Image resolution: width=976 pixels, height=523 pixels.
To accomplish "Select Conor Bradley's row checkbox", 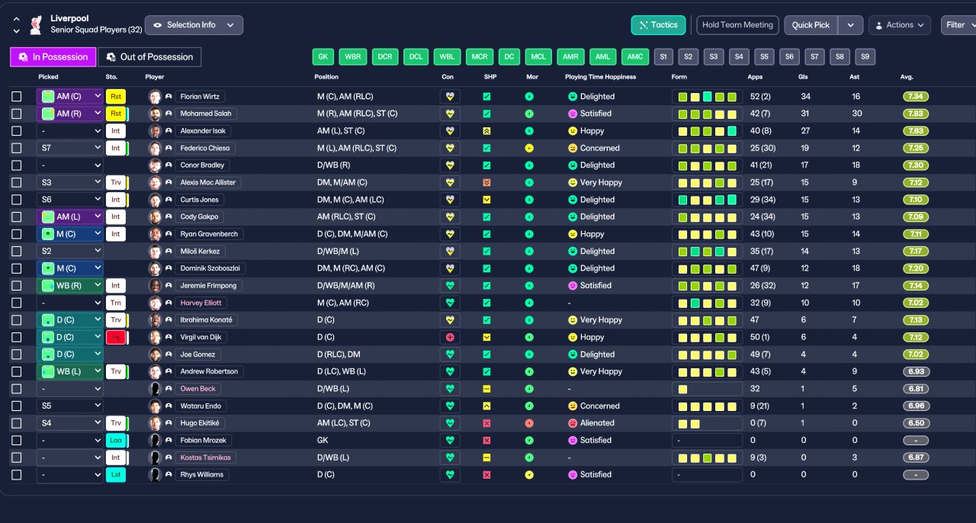I will point(17,165).
